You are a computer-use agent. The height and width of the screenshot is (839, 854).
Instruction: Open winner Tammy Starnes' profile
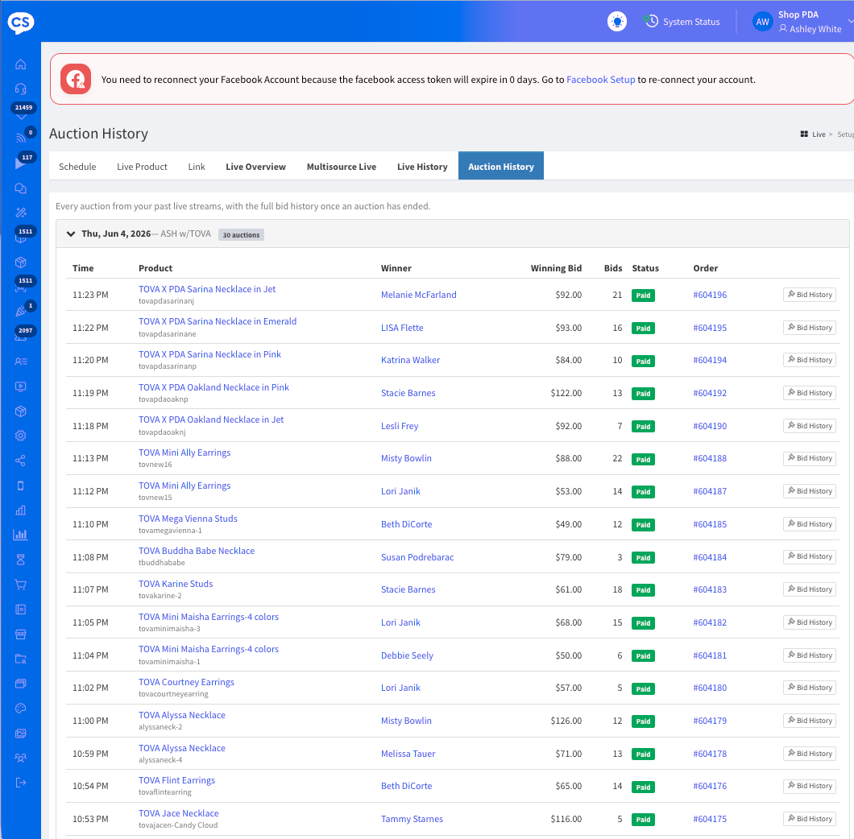point(412,819)
